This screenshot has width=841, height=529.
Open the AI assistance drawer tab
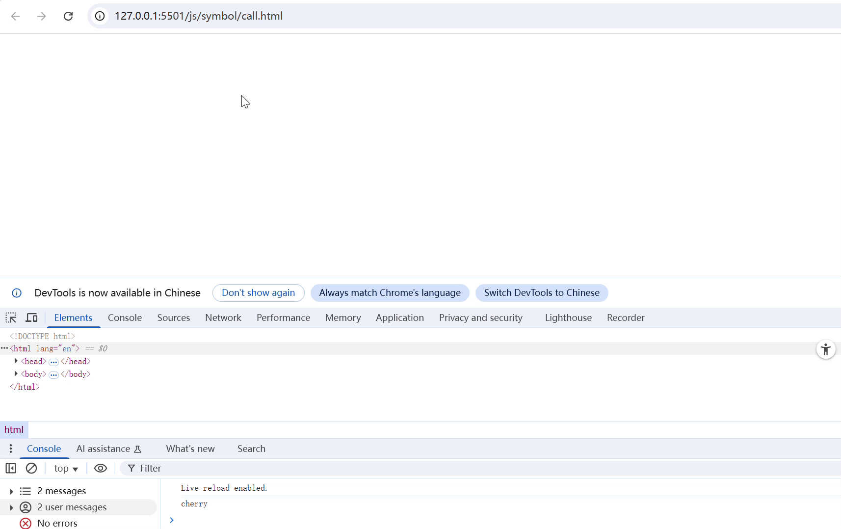pyautogui.click(x=109, y=449)
